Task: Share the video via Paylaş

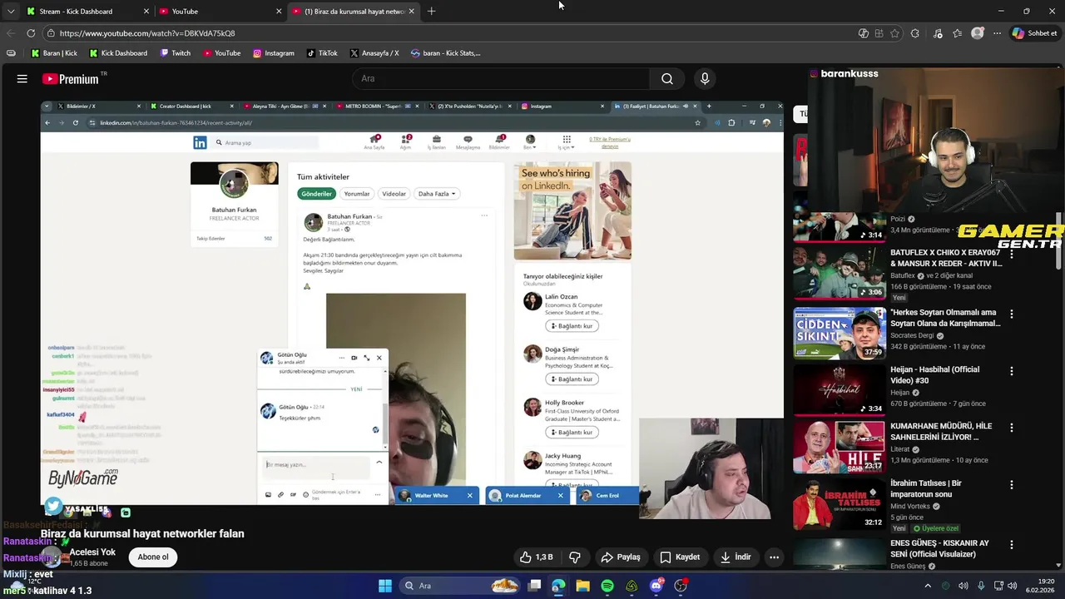Action: [x=621, y=557]
